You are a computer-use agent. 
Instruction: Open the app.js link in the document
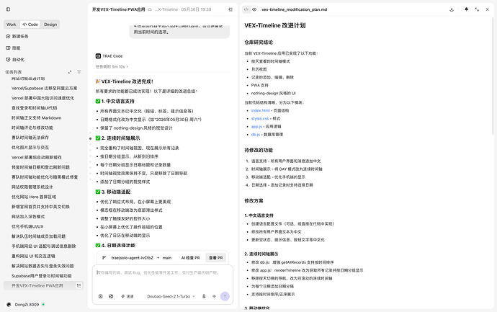point(256,126)
